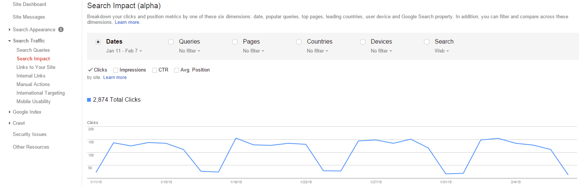
Task: Open the Jan 11 - Feb 7 date dropdown
Action: pos(124,51)
